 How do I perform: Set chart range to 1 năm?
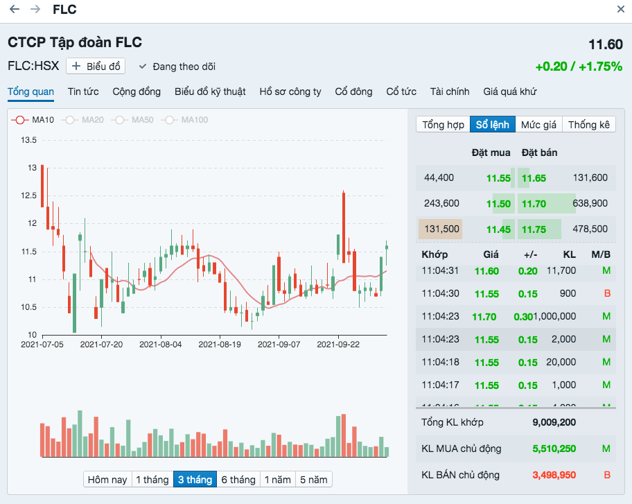pos(278,480)
